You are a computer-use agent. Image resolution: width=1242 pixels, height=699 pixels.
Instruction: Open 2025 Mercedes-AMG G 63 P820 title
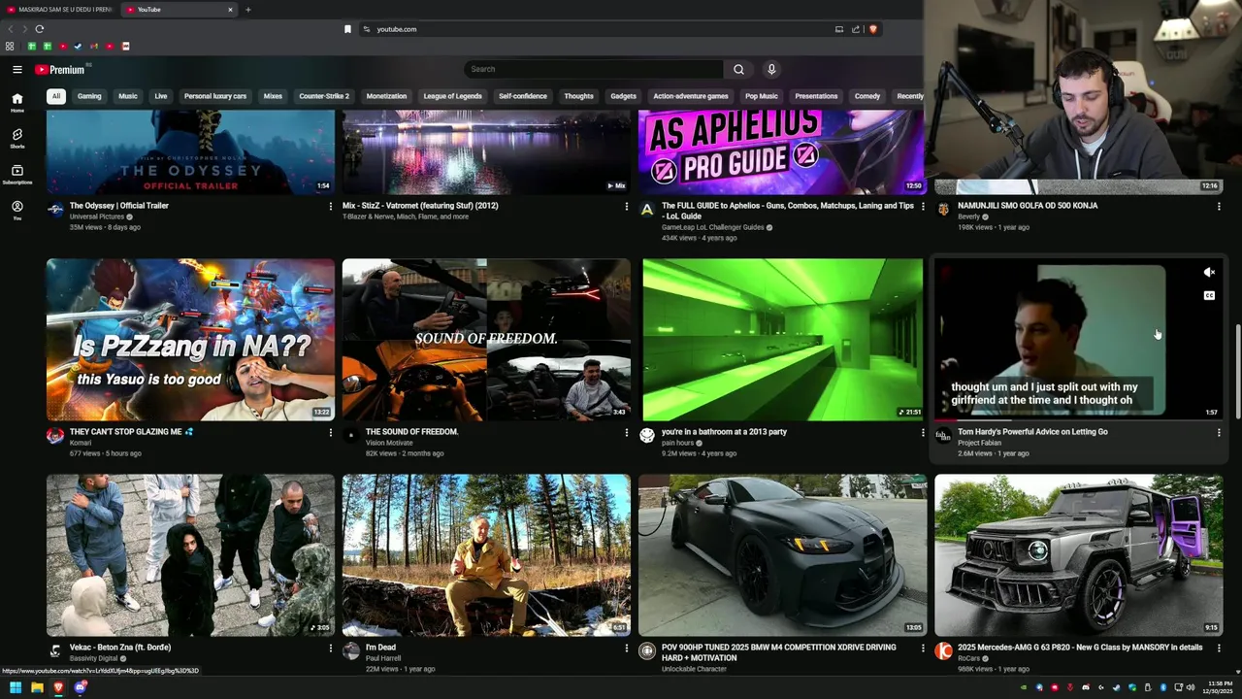1080,648
